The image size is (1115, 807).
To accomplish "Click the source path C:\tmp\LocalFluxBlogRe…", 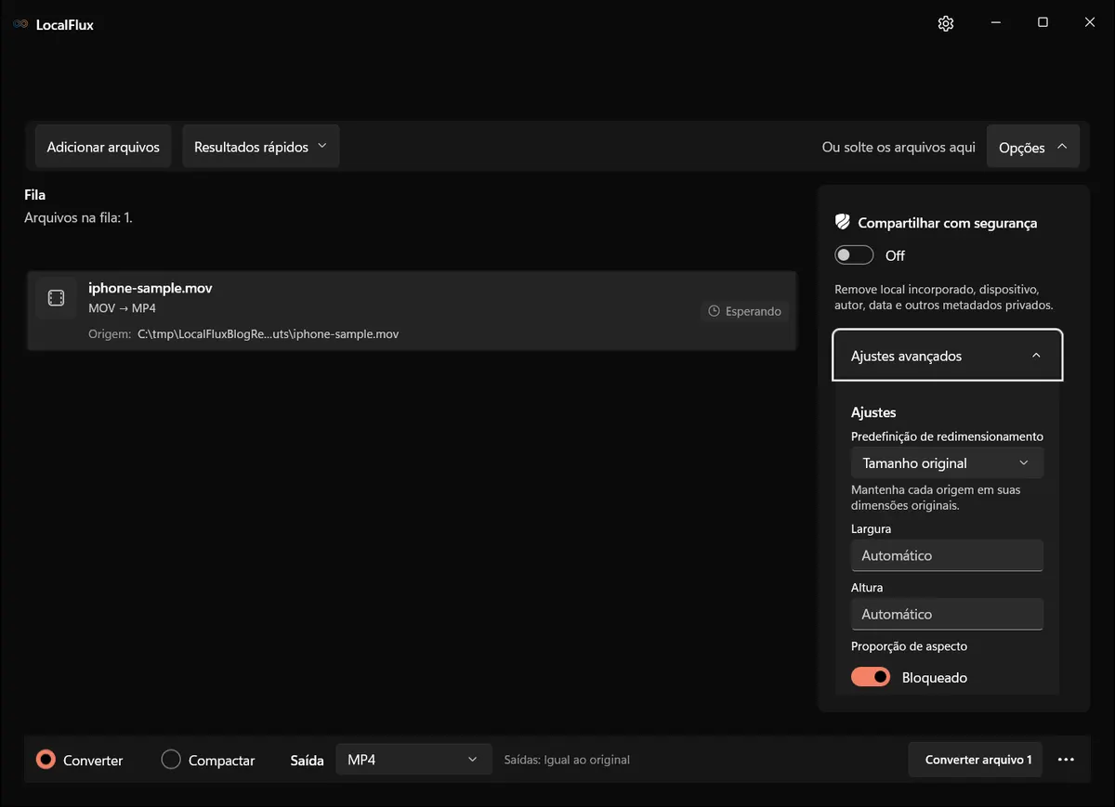I will pos(268,333).
